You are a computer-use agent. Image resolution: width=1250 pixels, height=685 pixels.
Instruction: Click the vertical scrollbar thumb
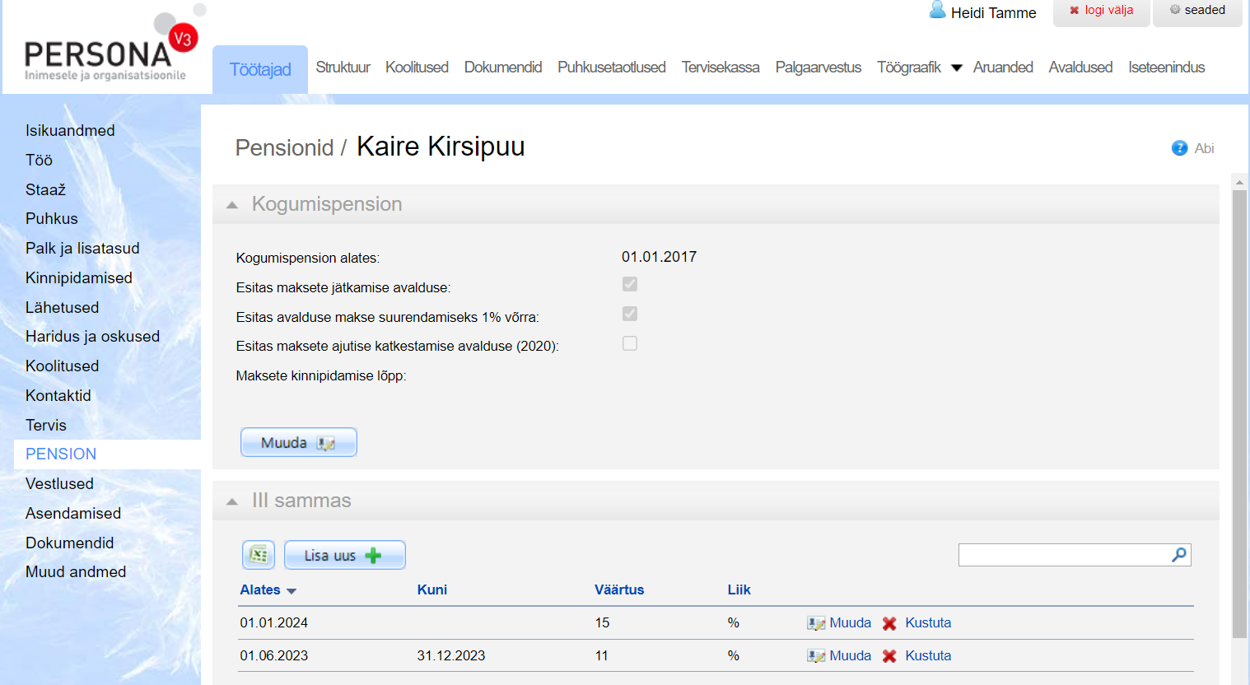click(1239, 412)
